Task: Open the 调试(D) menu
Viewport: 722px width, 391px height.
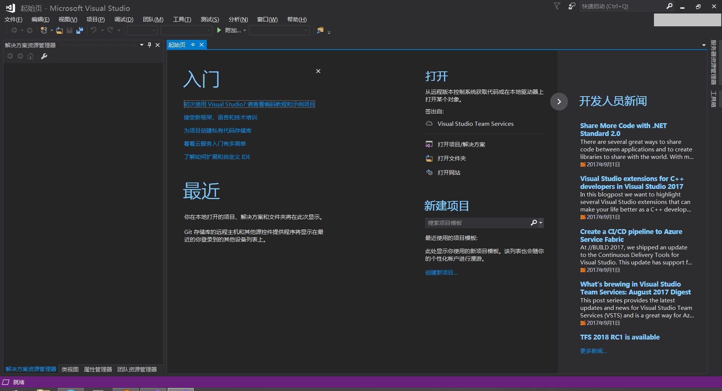Action: pyautogui.click(x=124, y=20)
